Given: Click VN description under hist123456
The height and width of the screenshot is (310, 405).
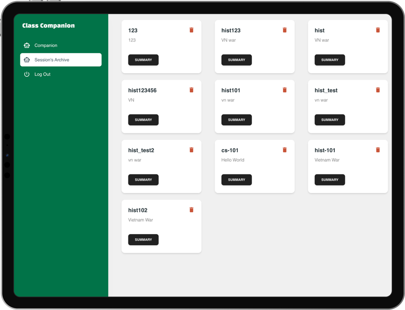Looking at the screenshot, I should (x=131, y=100).
